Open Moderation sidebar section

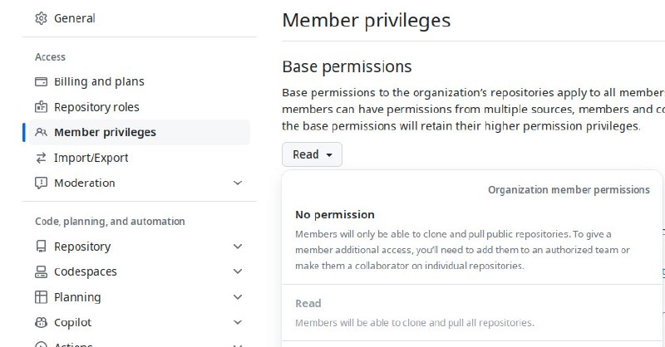click(x=140, y=183)
